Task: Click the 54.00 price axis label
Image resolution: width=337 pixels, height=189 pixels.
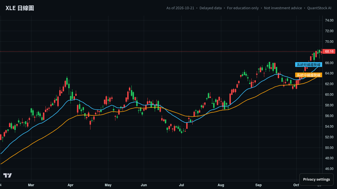Action: coord(329,127)
